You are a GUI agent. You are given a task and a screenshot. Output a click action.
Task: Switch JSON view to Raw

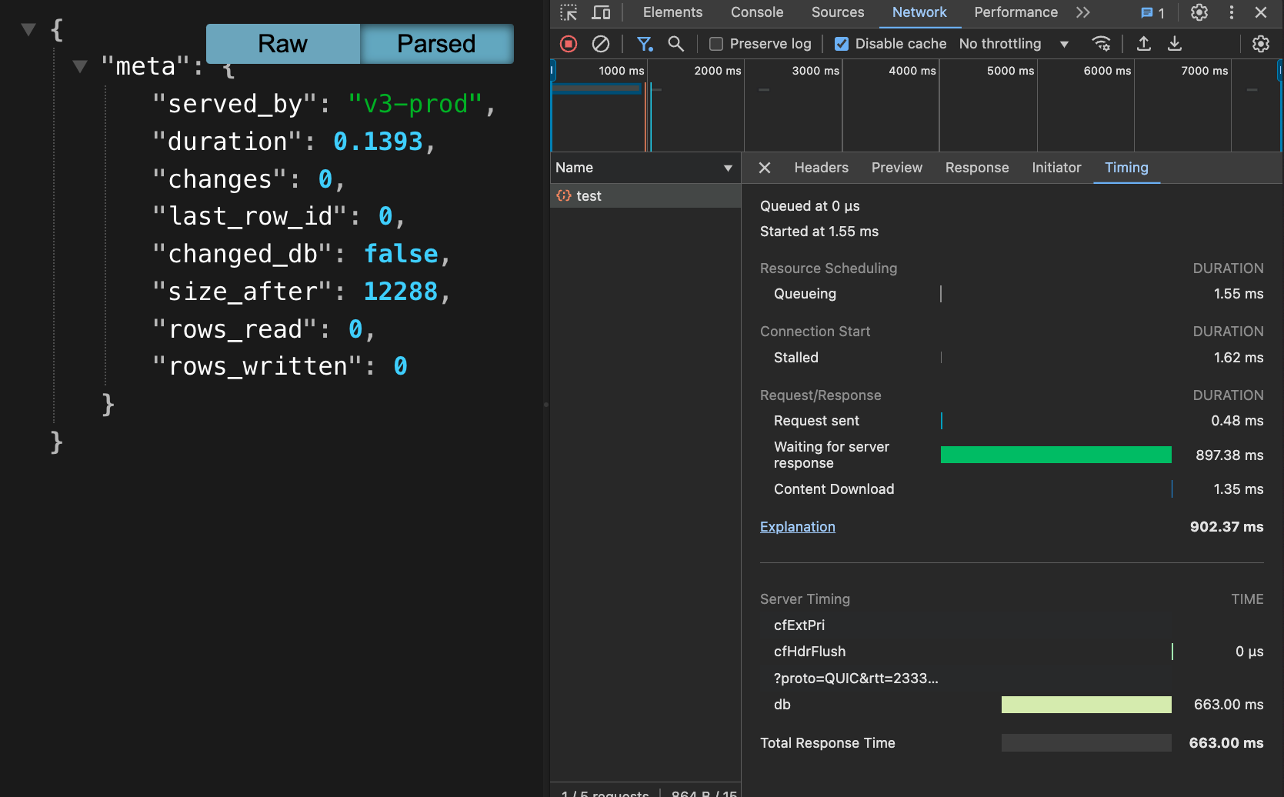coord(282,44)
